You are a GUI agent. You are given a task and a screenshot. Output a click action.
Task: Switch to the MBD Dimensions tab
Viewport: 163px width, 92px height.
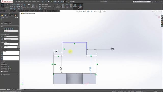[x=39, y=11]
